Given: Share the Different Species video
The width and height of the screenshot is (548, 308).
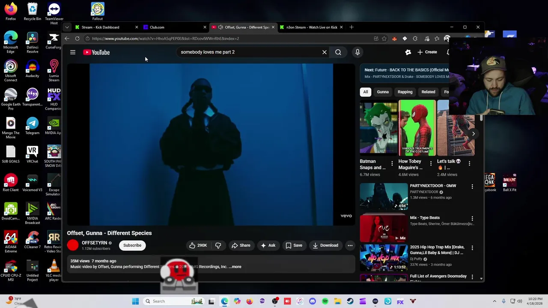Looking at the screenshot, I should pos(241,245).
